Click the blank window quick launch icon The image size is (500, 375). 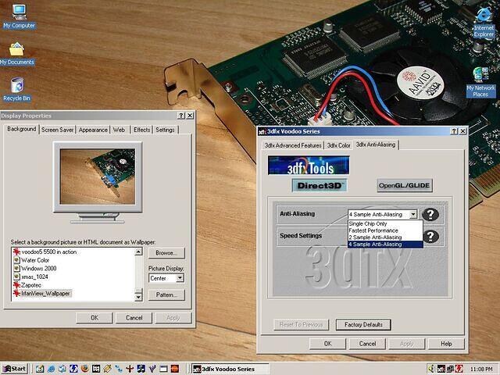163,369
